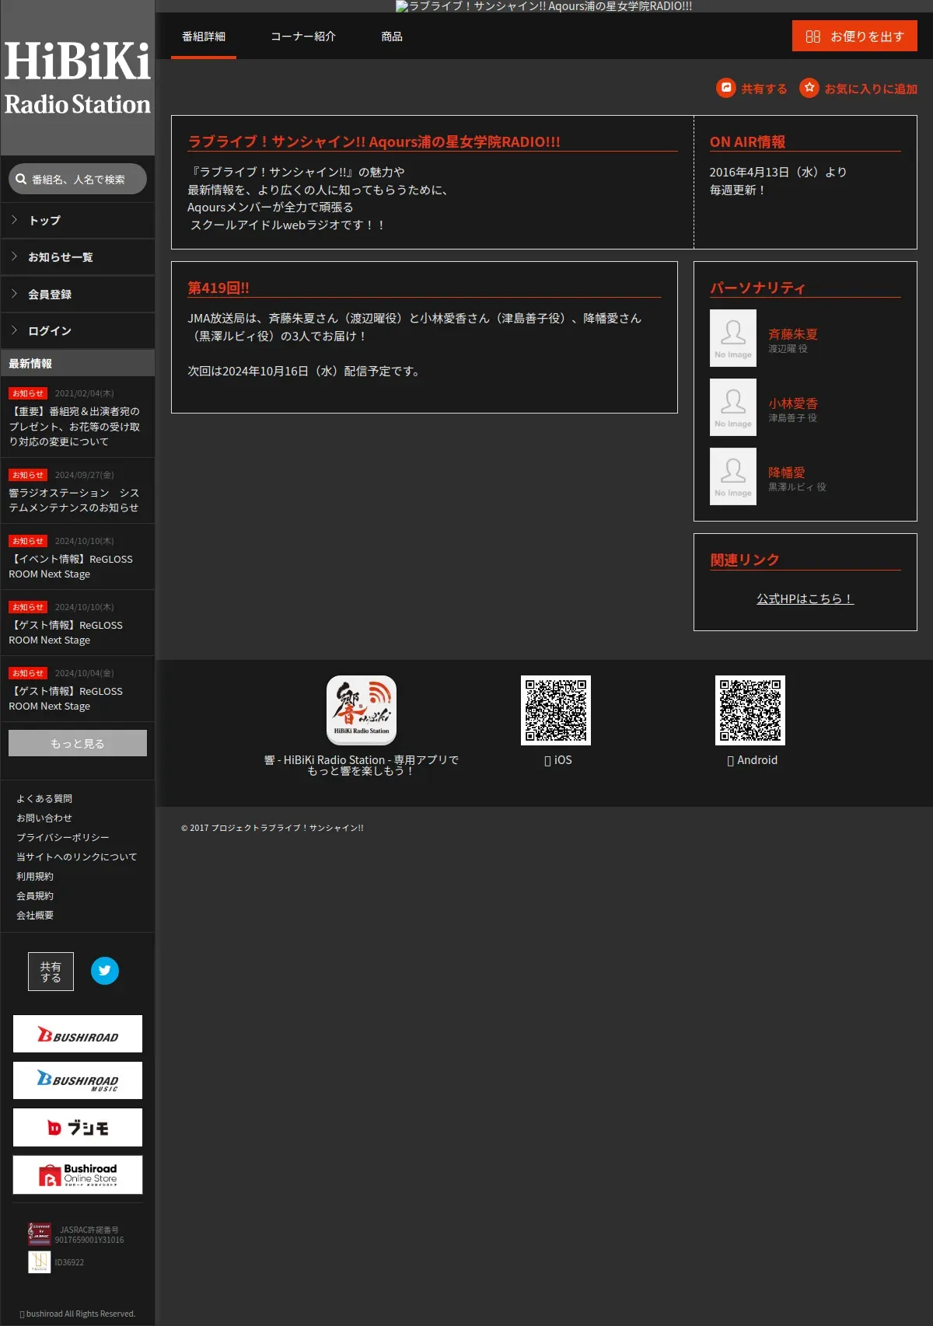The height and width of the screenshot is (1326, 933).
Task: Open the 会員規約 link
Action: pyautogui.click(x=35, y=896)
